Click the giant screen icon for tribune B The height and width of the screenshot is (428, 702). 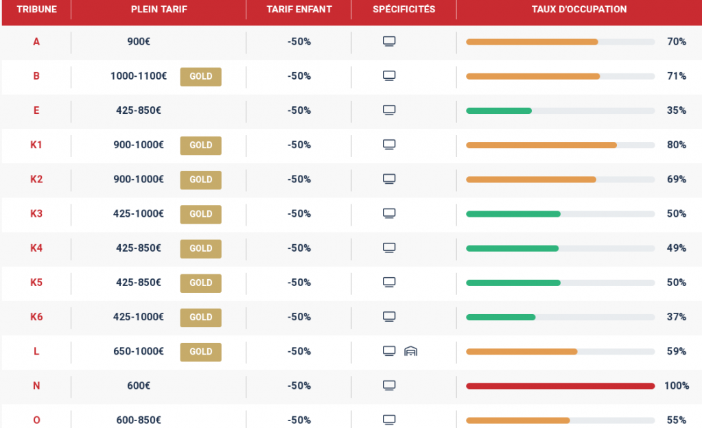tap(389, 76)
